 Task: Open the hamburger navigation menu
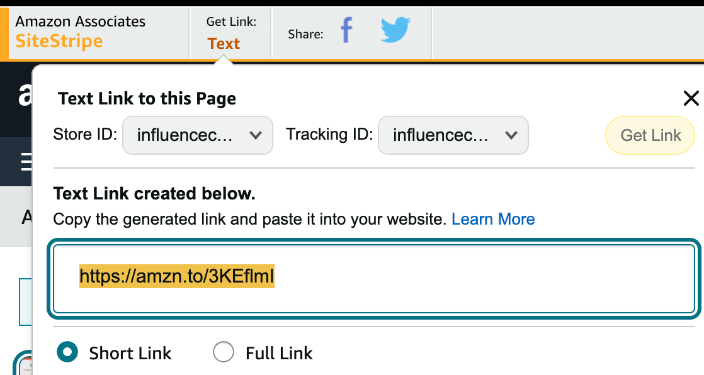click(26, 162)
